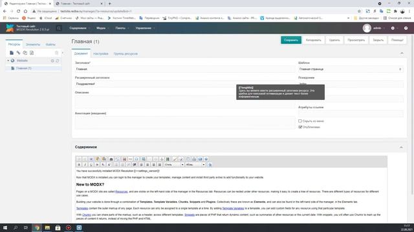Open the Управление top menu
This screenshot has height=232, width=414.
click(145, 28)
